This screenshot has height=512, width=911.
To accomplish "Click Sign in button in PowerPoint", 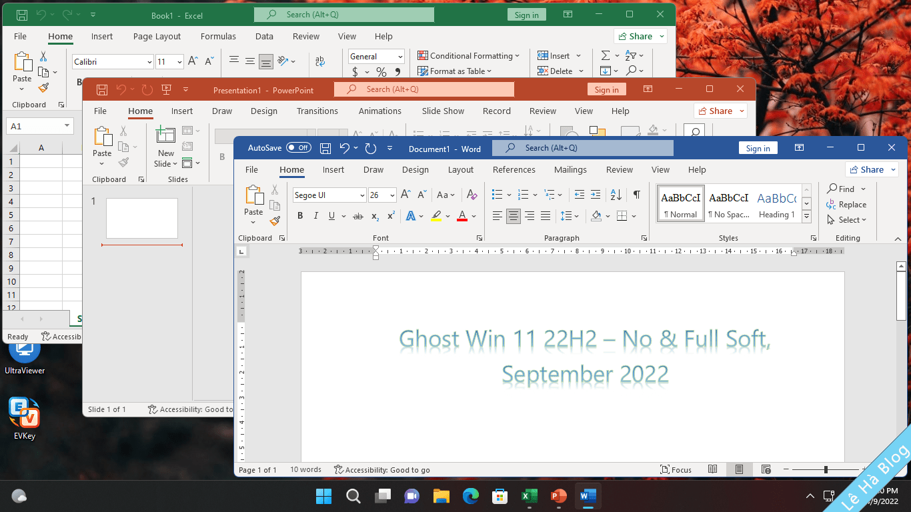I will point(606,89).
